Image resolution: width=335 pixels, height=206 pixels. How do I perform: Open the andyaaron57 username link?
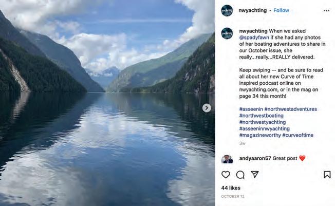(x=255, y=158)
